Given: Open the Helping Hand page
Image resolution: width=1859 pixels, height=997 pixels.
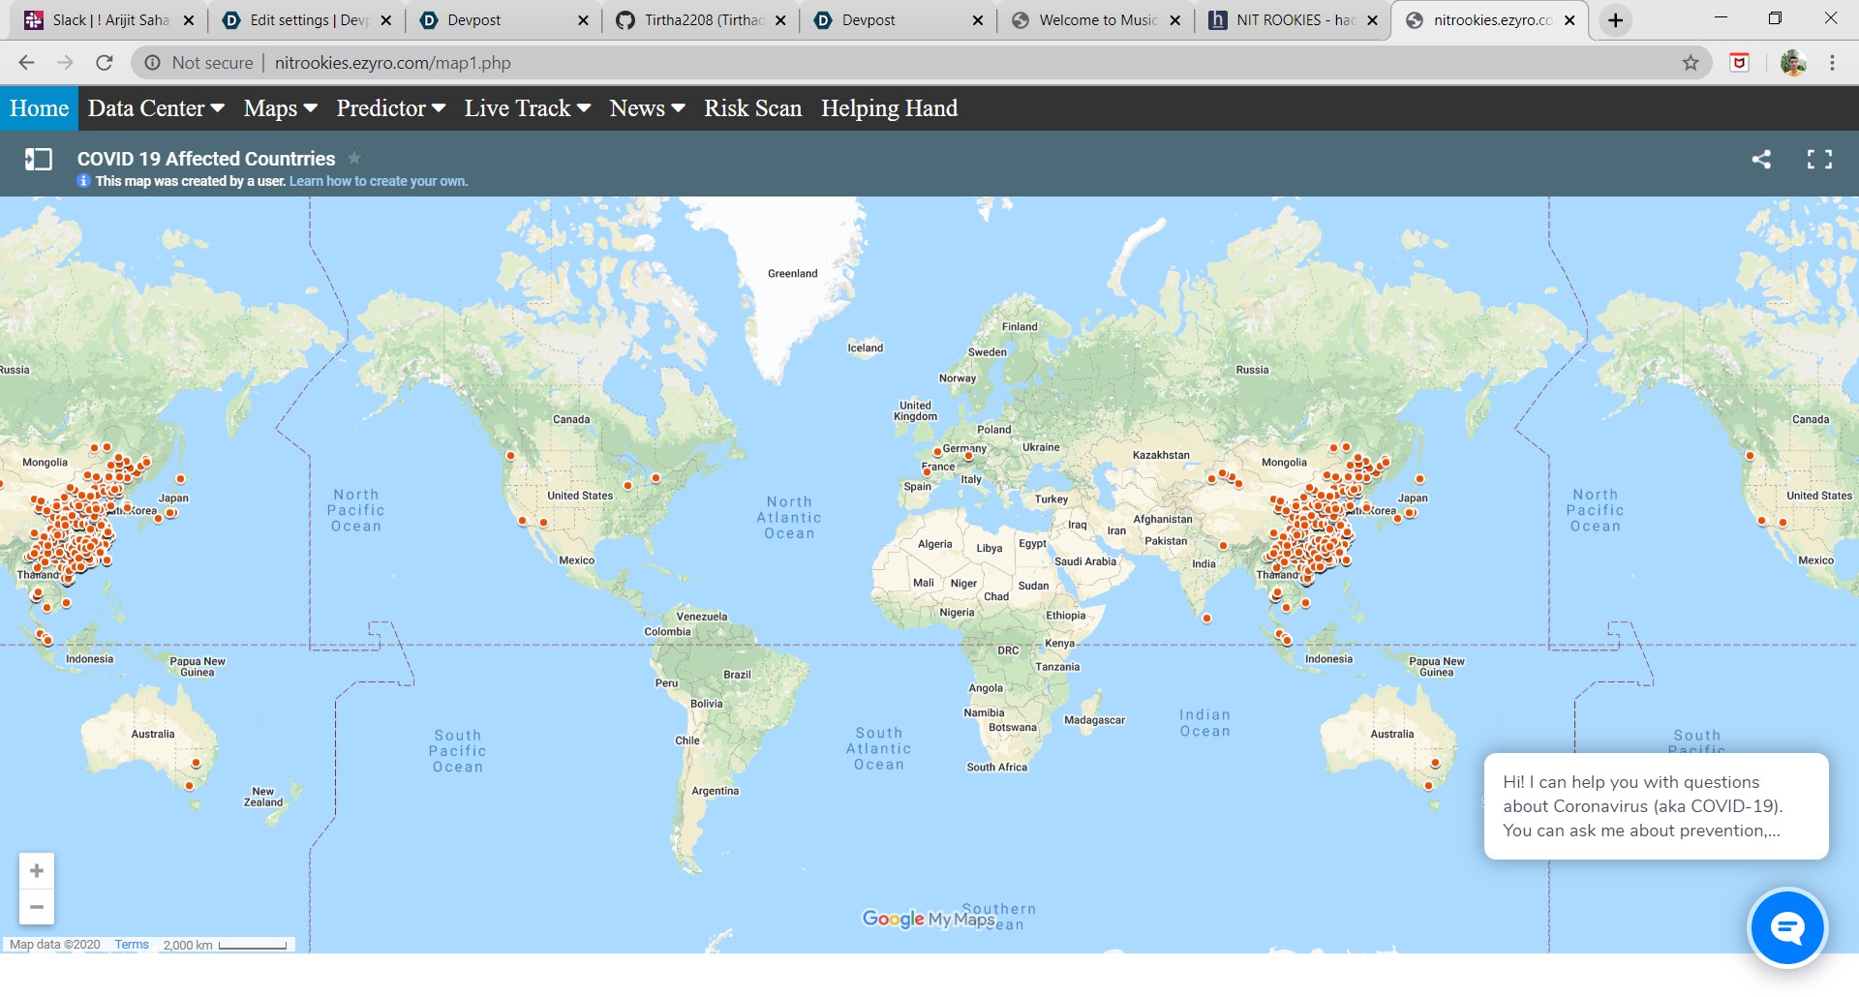Looking at the screenshot, I should (x=889, y=108).
